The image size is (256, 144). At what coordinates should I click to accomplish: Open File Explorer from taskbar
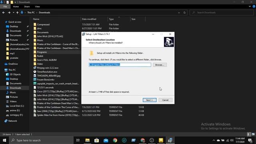coord(88,140)
